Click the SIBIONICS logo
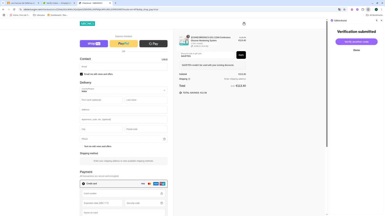Image resolution: width=385 pixels, height=216 pixels. coord(87,24)
